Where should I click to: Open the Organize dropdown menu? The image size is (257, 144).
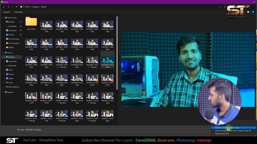click(7, 12)
